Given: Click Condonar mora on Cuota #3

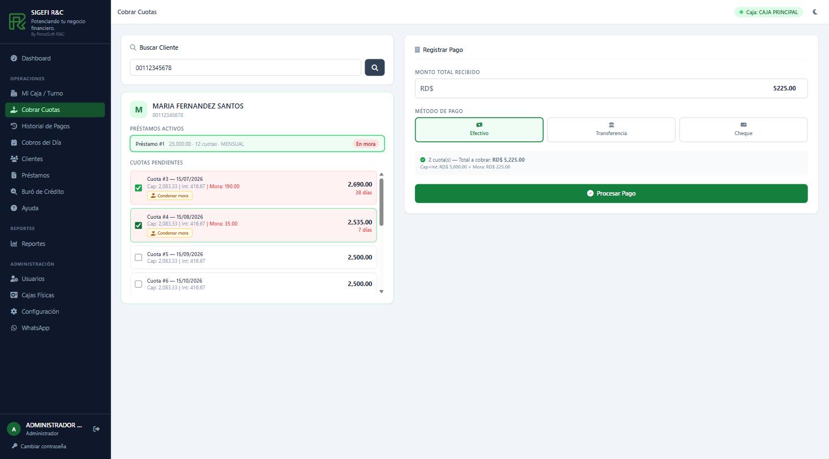Looking at the screenshot, I should pos(169,196).
